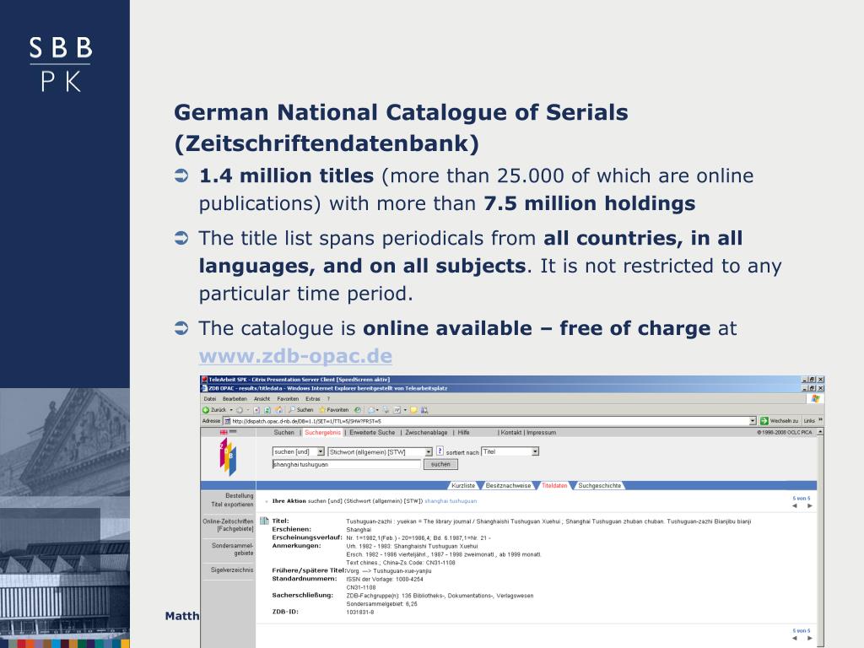Click the browser refresh page icon
Viewport: 864px width, 648px height.
pyautogui.click(x=267, y=410)
